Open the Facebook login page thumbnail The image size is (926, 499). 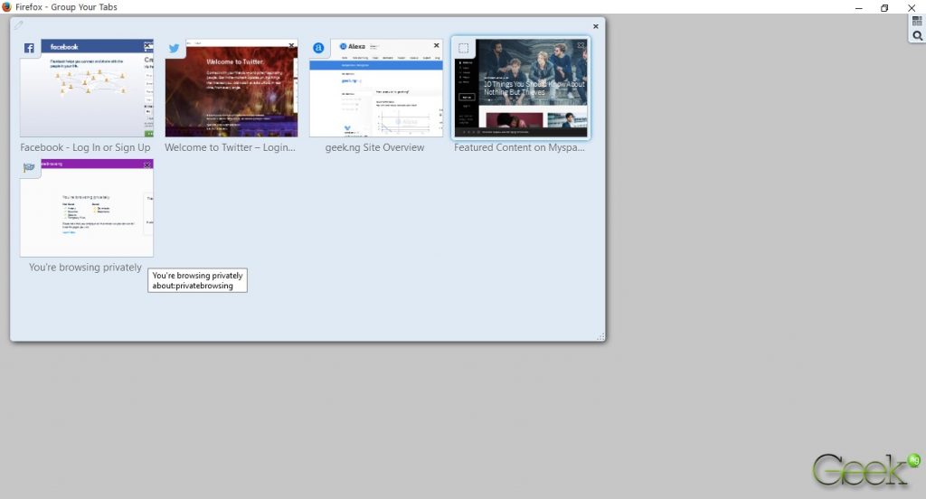click(x=87, y=88)
